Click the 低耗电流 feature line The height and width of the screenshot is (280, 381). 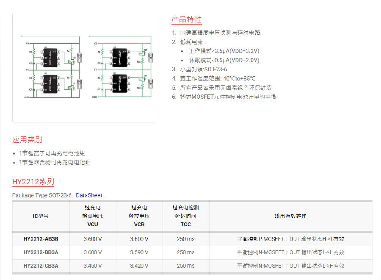[193, 42]
